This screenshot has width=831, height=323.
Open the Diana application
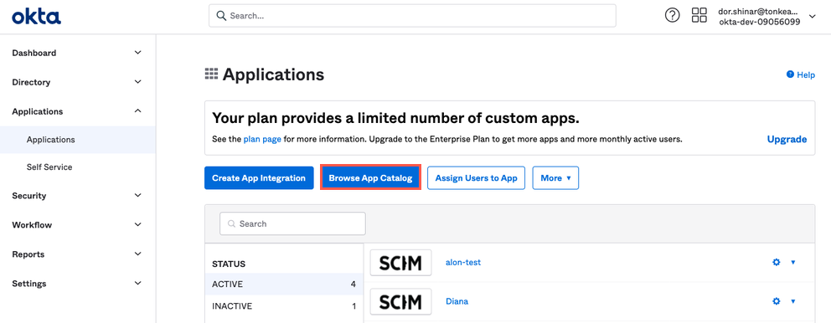pos(457,301)
